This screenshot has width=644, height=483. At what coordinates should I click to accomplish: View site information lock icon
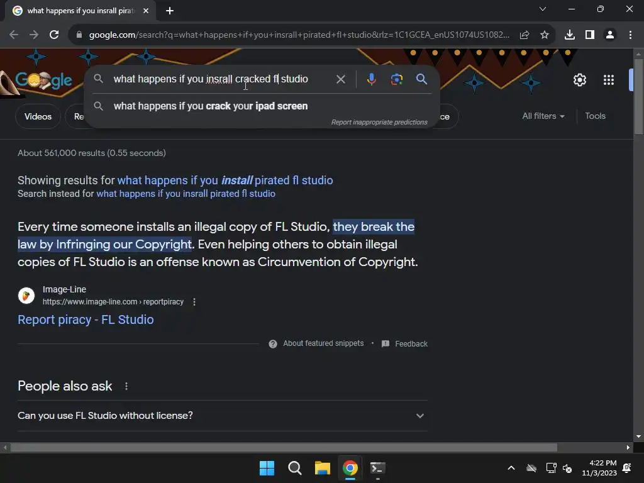point(79,35)
